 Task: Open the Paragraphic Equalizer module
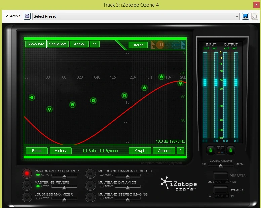[x=27, y=173]
